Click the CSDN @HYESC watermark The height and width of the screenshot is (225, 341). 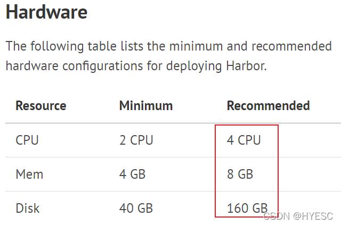(298, 216)
